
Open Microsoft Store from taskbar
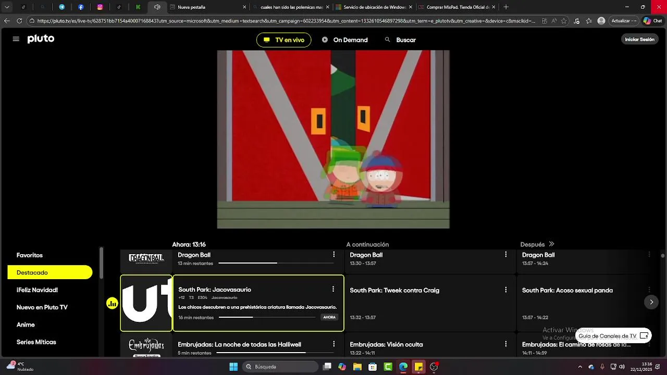coord(373,367)
